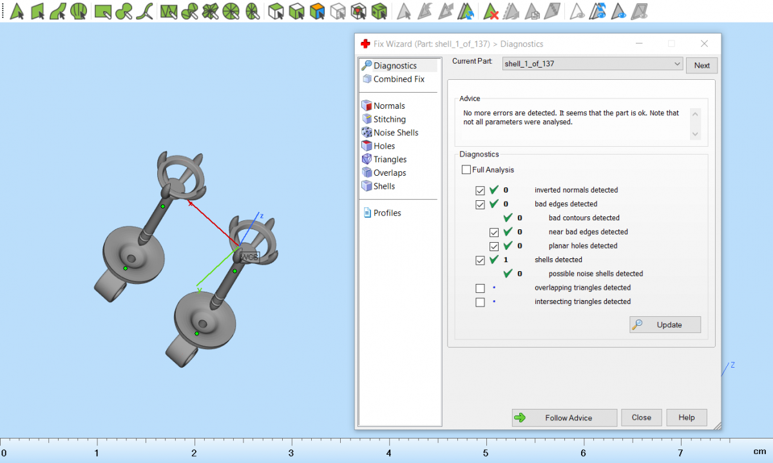
Task: Click the WCS label in the viewport
Action: pos(249,257)
